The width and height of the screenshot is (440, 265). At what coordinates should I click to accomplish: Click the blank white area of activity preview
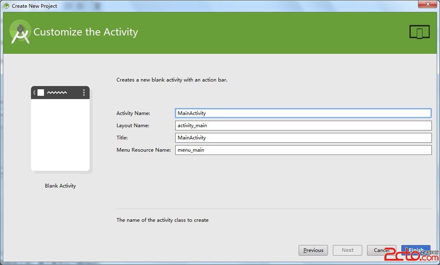(x=60, y=135)
